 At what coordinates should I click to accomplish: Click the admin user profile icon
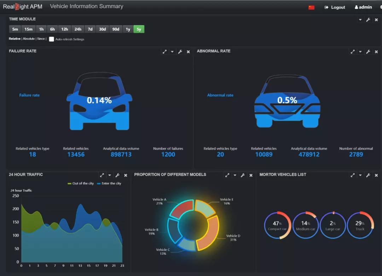tap(357, 7)
